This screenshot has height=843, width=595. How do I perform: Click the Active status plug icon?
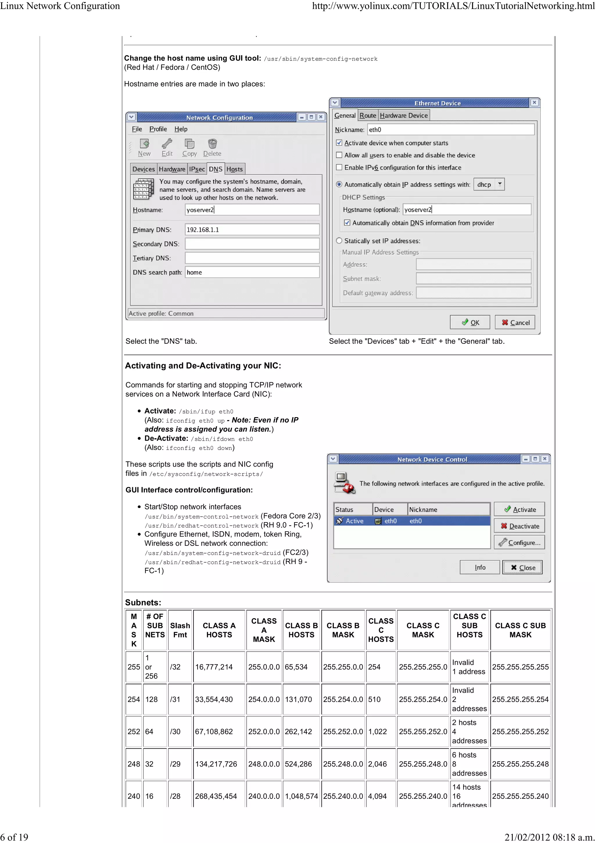coord(340,521)
